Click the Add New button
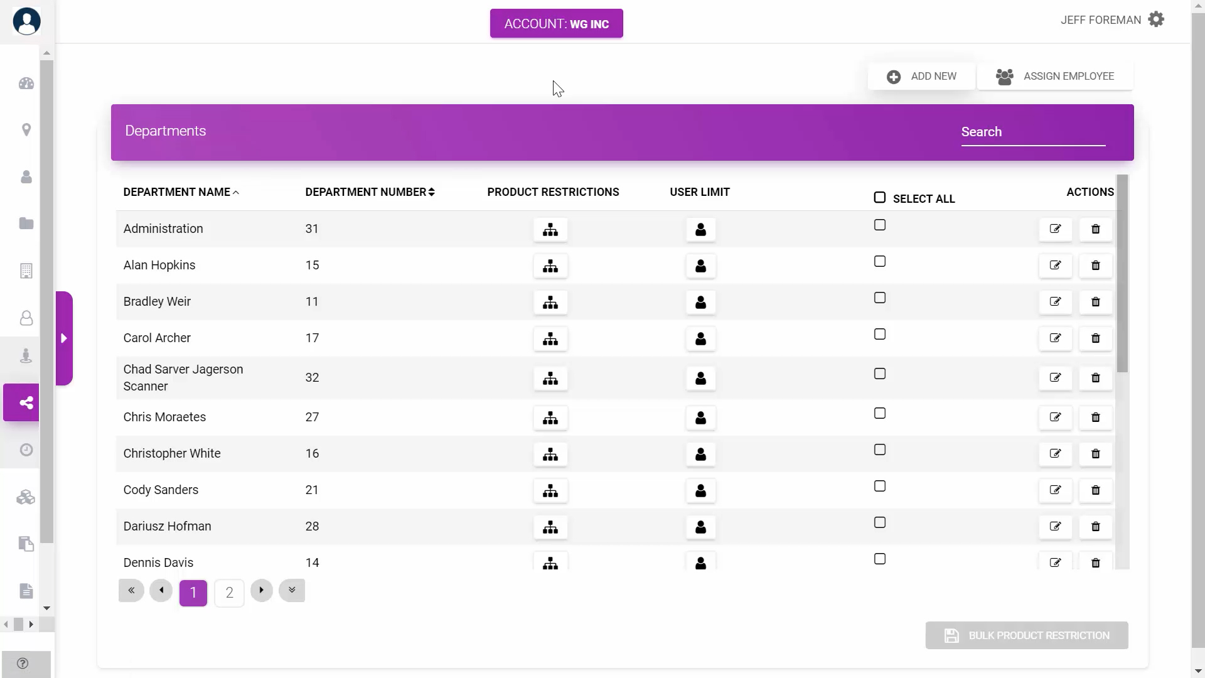The height and width of the screenshot is (678, 1205). pyautogui.click(x=921, y=77)
